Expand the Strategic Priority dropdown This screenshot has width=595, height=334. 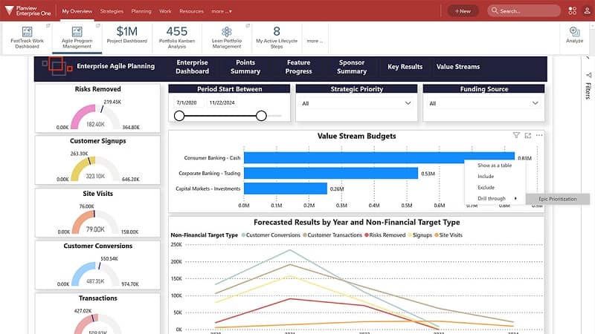pyautogui.click(x=356, y=104)
